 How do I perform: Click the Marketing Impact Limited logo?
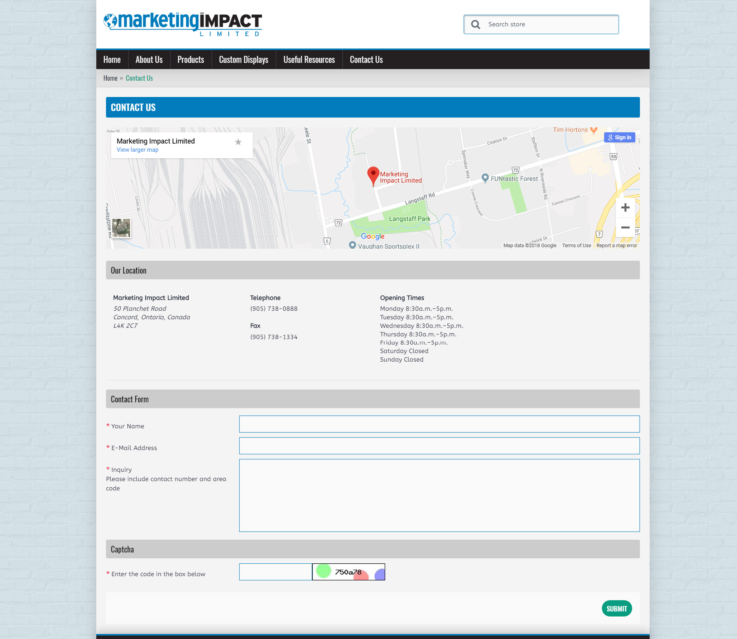[183, 24]
